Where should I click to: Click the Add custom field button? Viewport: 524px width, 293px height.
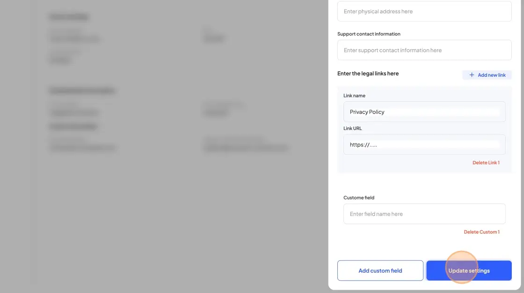[380, 270]
